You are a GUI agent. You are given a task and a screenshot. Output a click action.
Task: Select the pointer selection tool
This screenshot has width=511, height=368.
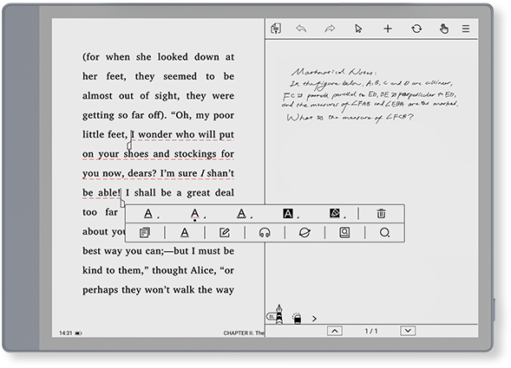(x=358, y=29)
